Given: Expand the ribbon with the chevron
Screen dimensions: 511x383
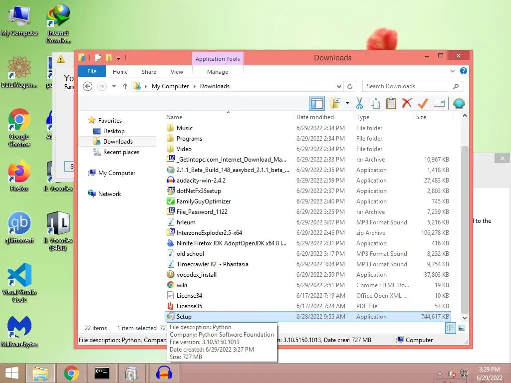Looking at the screenshot, I should click(452, 71).
